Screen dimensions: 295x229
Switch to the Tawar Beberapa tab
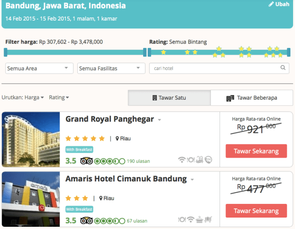pyautogui.click(x=252, y=98)
